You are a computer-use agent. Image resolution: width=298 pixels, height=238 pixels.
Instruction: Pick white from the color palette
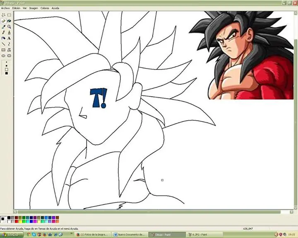9,221
